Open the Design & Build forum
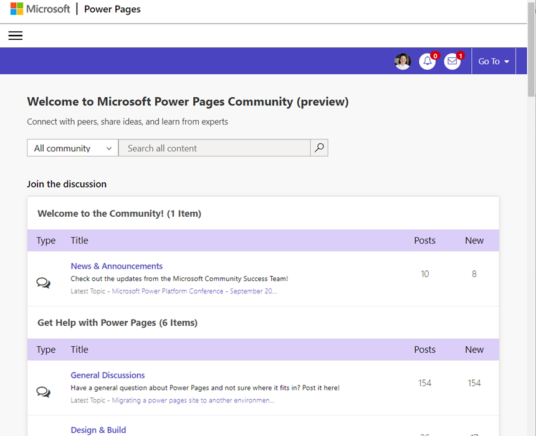The image size is (536, 436). coord(98,430)
